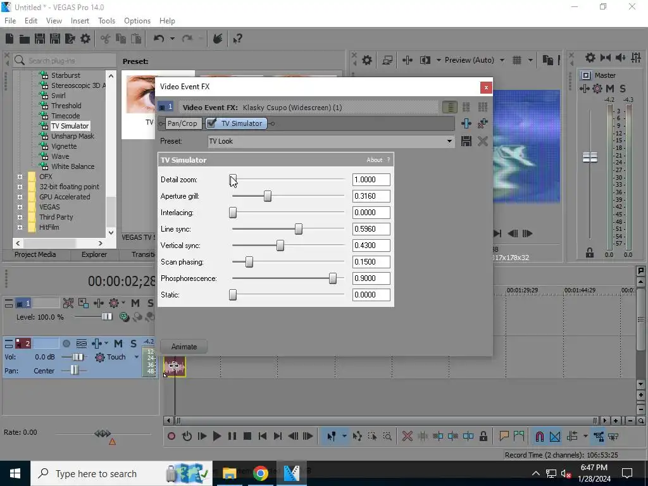Enable the snapping magnet icon

pos(539,437)
